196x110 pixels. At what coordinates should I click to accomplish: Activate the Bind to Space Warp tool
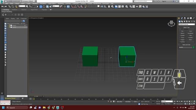16,6
